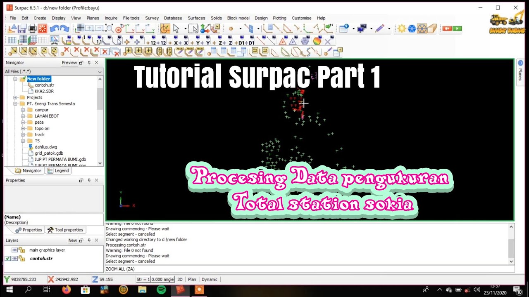Toggle the contoh.str layer active checkmark
This screenshot has width=529, height=297.
7,259
